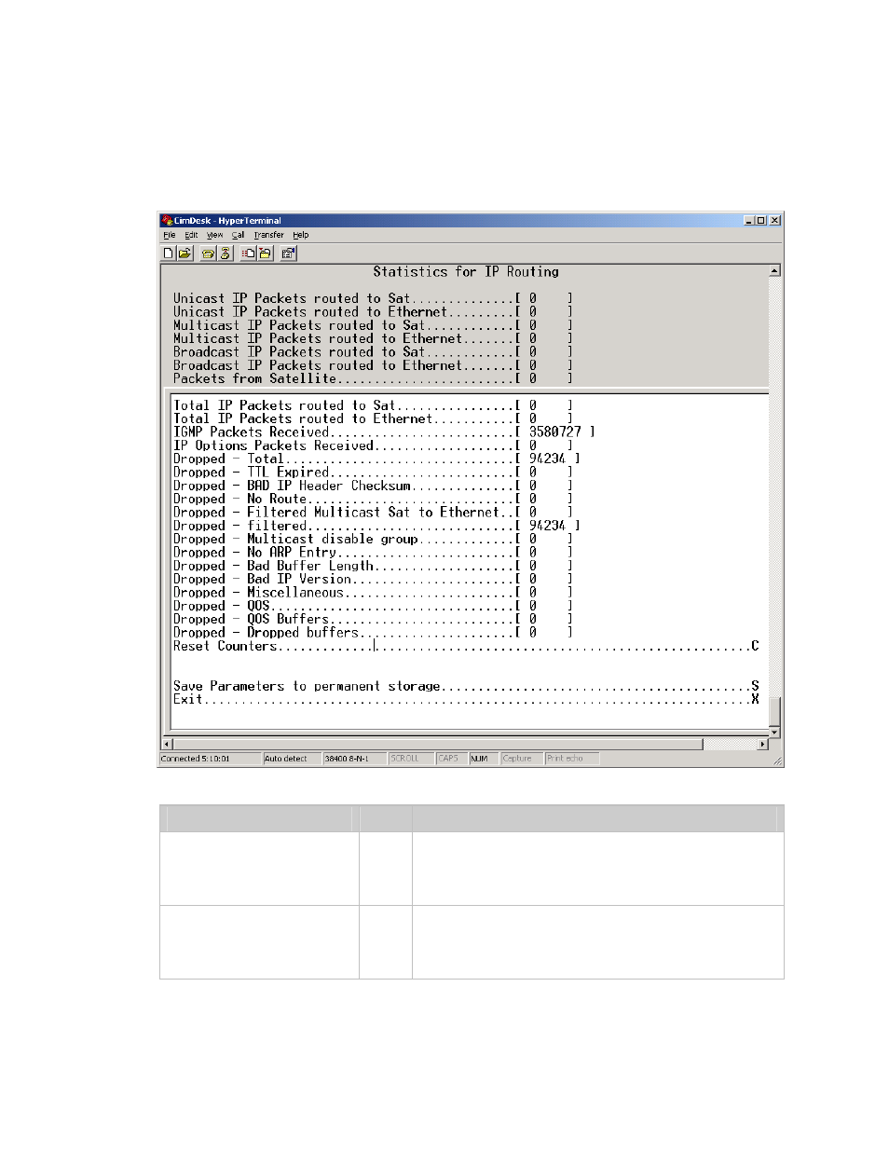Click '38400 8-N-1' status bar entry
Screen dimensions: 889x1151
click(353, 759)
